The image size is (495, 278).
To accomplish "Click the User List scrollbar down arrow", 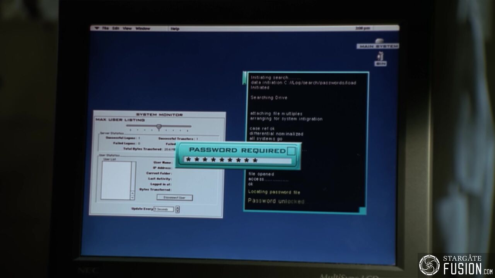I will click(132, 197).
